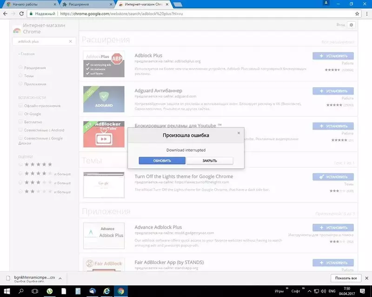Bookmark the page with the star icon
This screenshot has width=372, height=297.
(357, 14)
